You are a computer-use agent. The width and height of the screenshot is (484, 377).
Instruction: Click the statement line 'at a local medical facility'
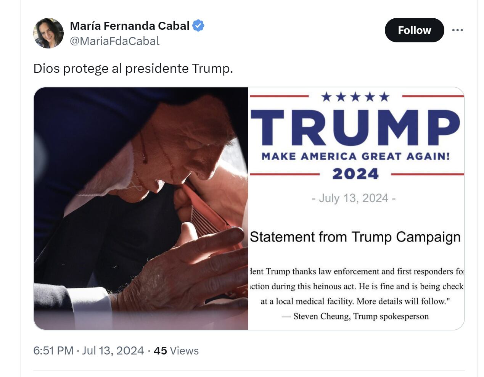355,301
